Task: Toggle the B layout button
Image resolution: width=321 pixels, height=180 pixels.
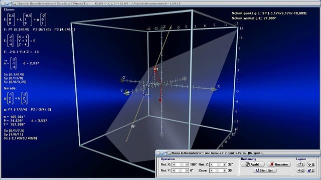Action: click(311, 164)
